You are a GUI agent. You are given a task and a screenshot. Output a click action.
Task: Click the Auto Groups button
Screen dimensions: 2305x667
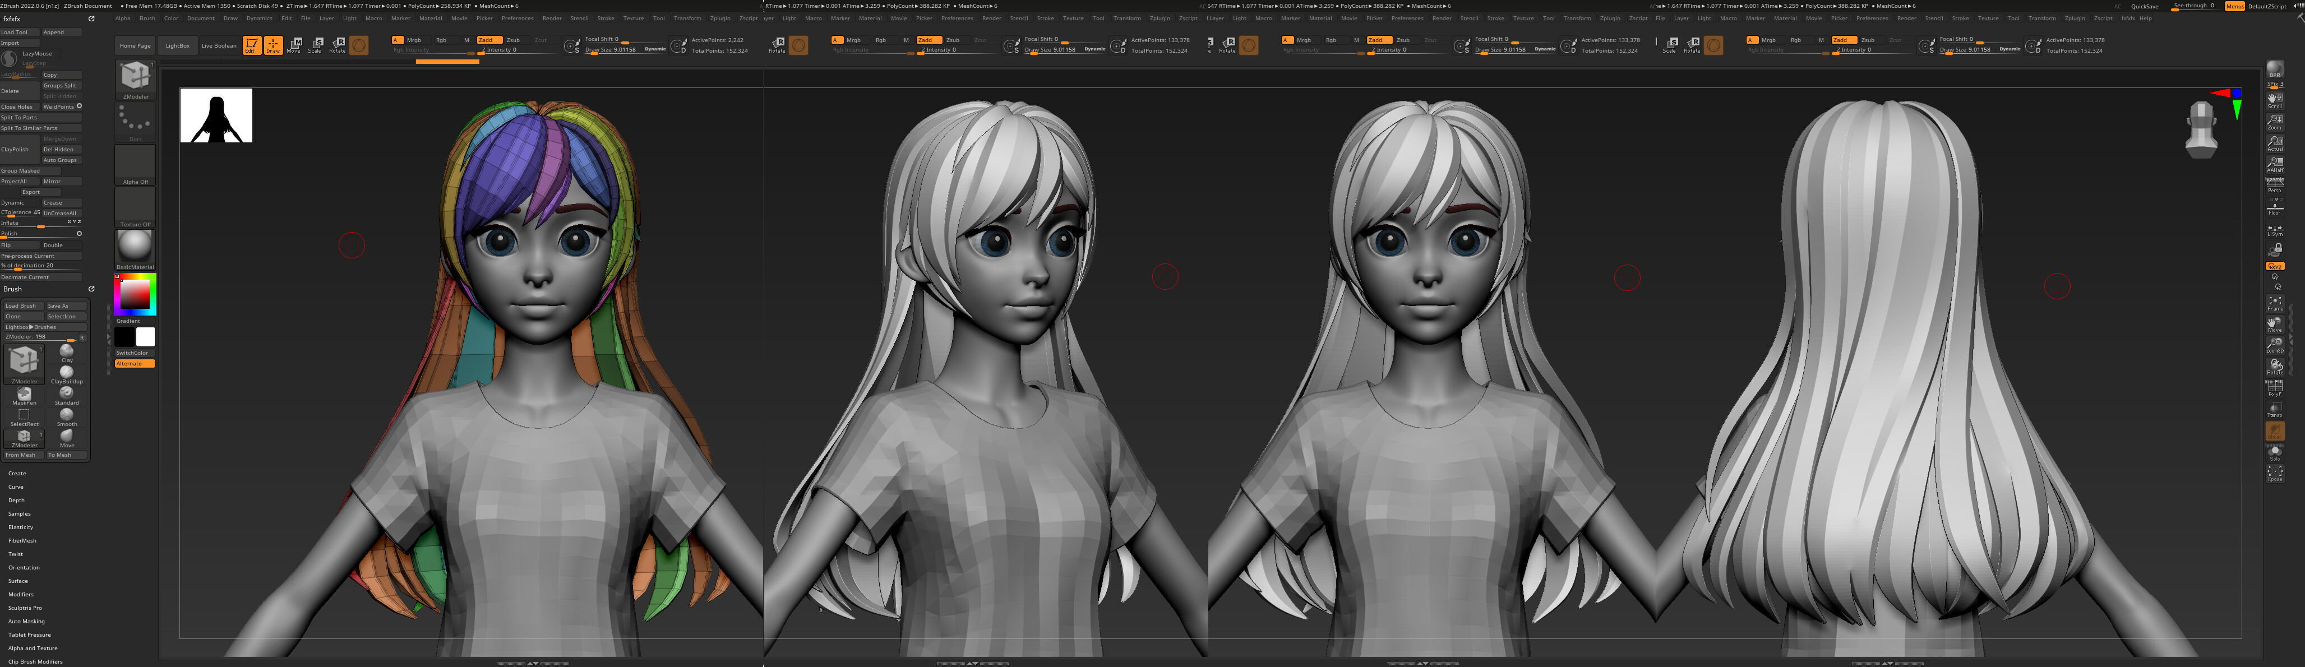(x=62, y=160)
